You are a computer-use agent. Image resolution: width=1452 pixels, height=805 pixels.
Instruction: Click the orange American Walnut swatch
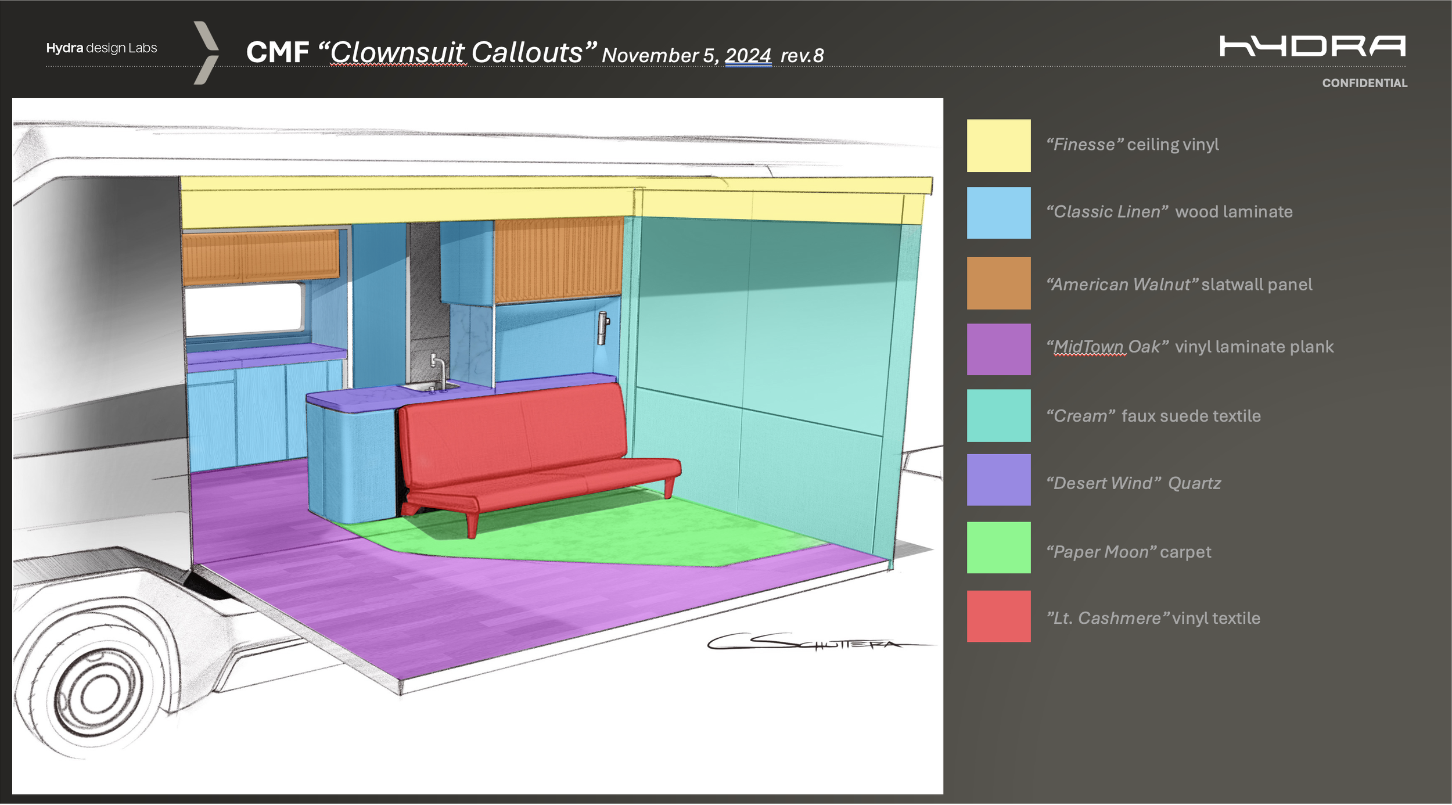(x=998, y=283)
